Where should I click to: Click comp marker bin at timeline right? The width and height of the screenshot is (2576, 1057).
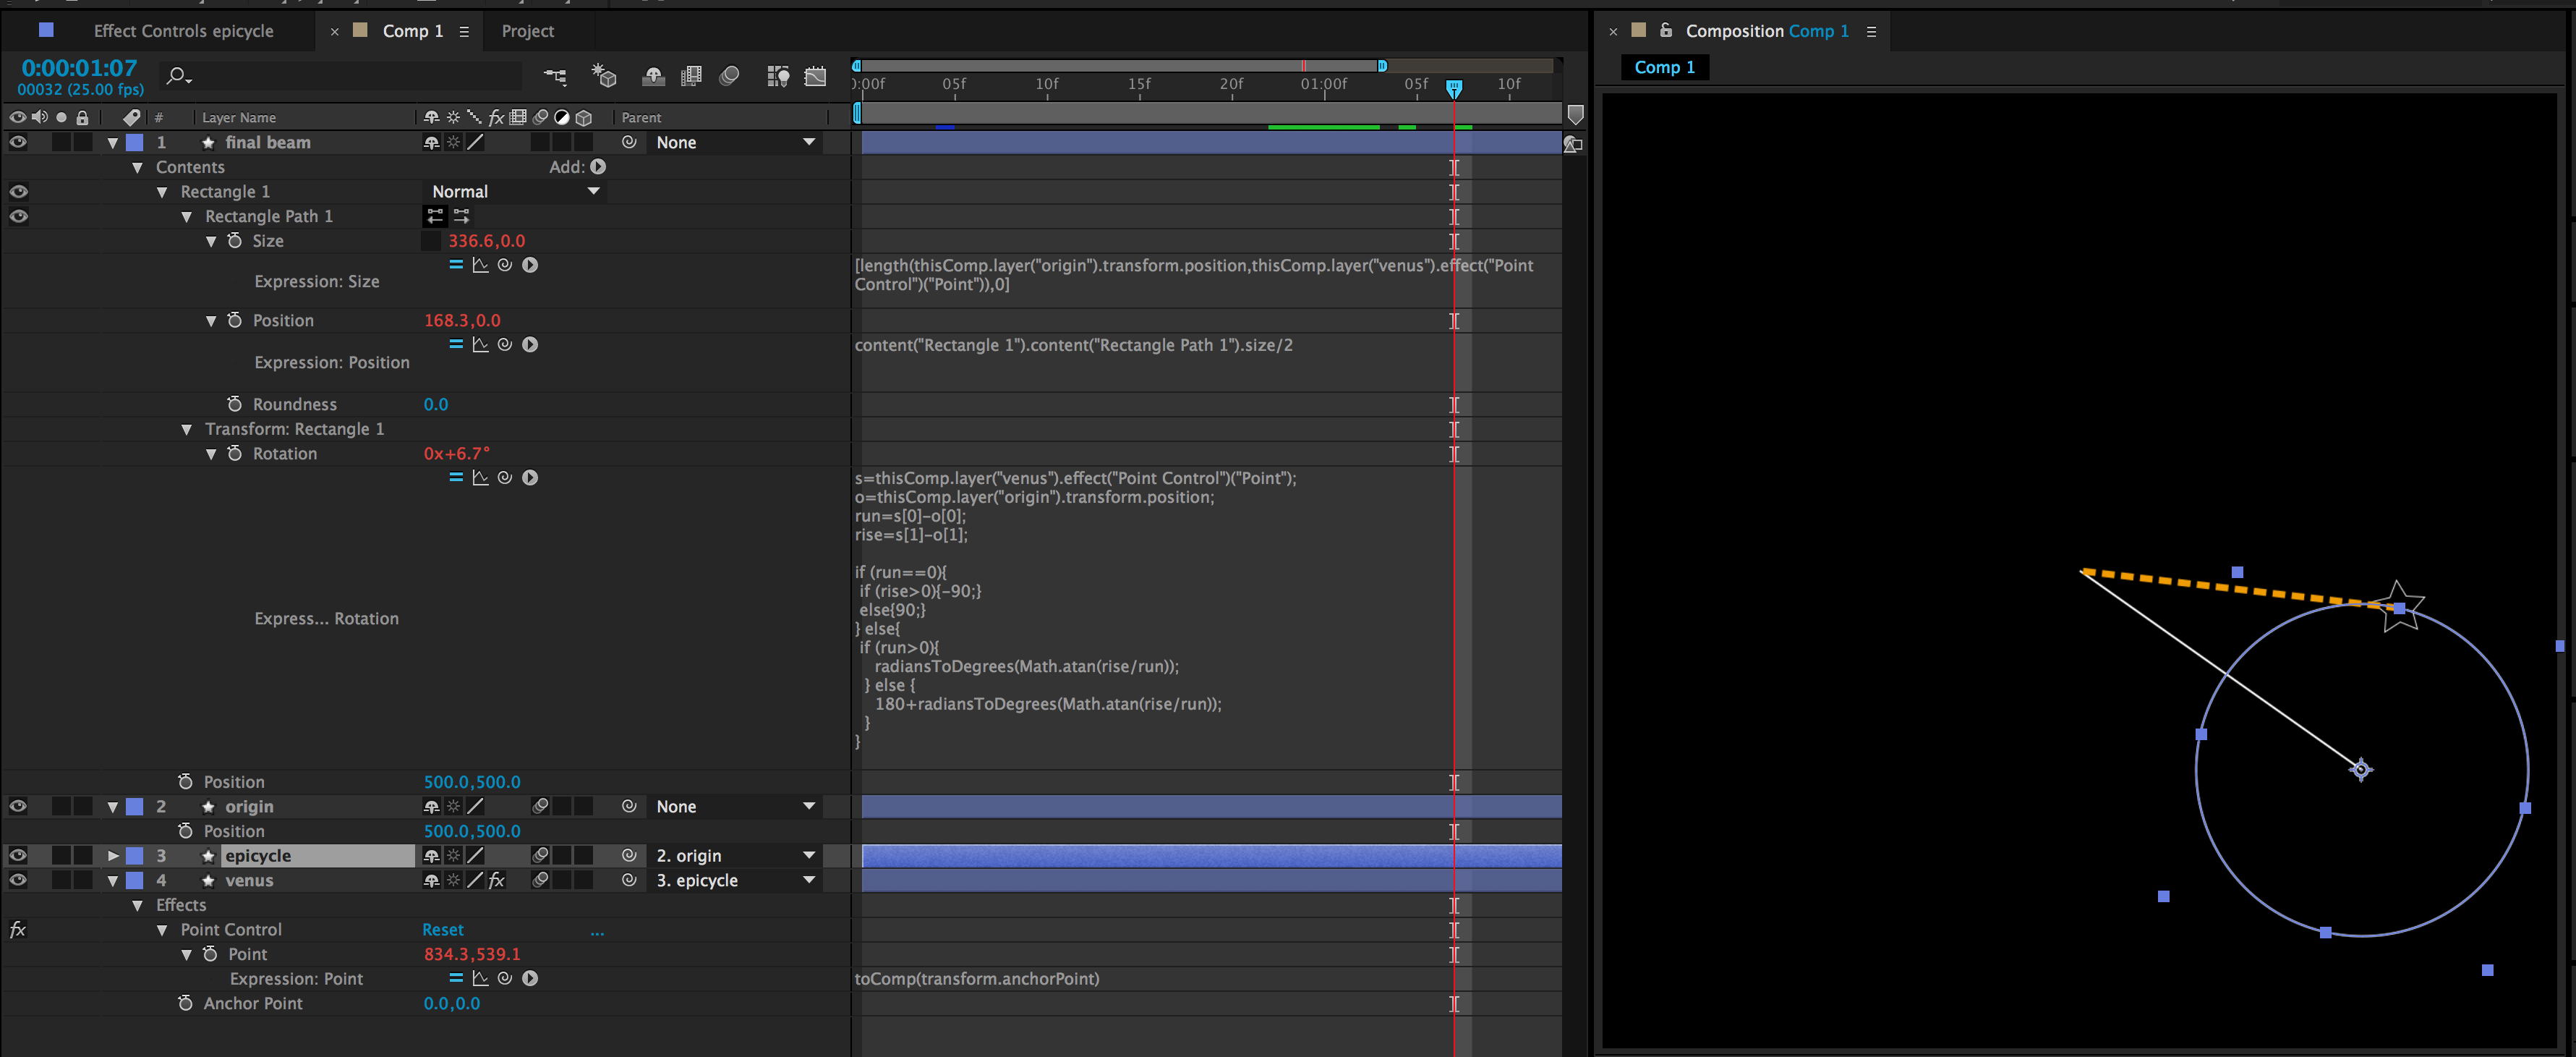tap(1575, 115)
